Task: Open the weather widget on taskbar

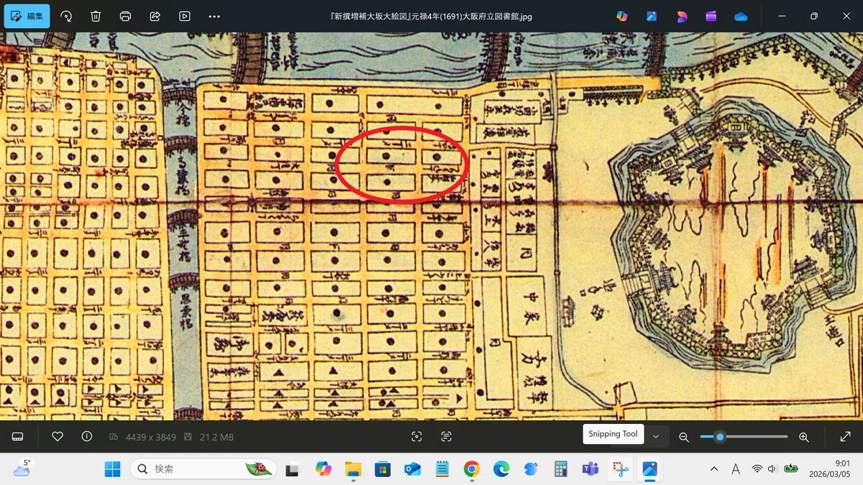Action: [x=23, y=469]
